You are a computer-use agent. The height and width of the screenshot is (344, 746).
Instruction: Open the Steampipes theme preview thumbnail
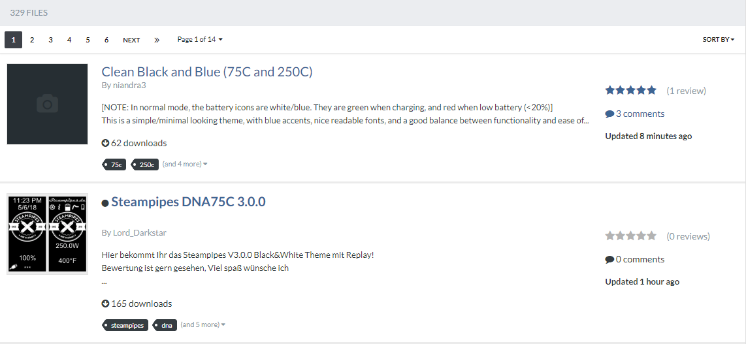pyautogui.click(x=47, y=234)
